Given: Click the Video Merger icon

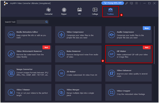Looking at the screenshot, I should pyautogui.click(x=61, y=92).
